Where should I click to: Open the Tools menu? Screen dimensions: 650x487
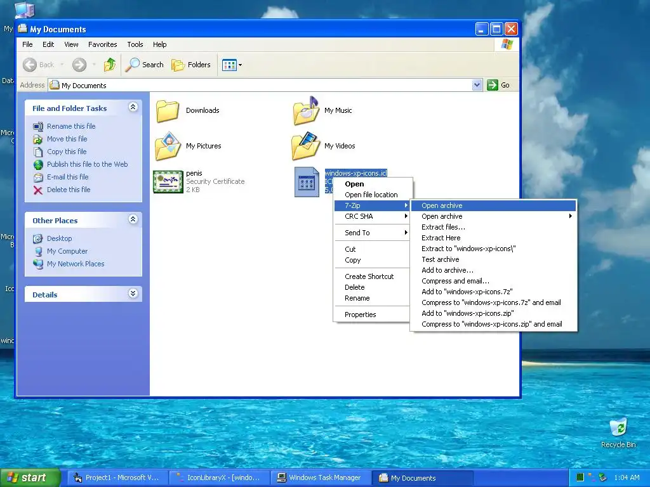(x=135, y=44)
